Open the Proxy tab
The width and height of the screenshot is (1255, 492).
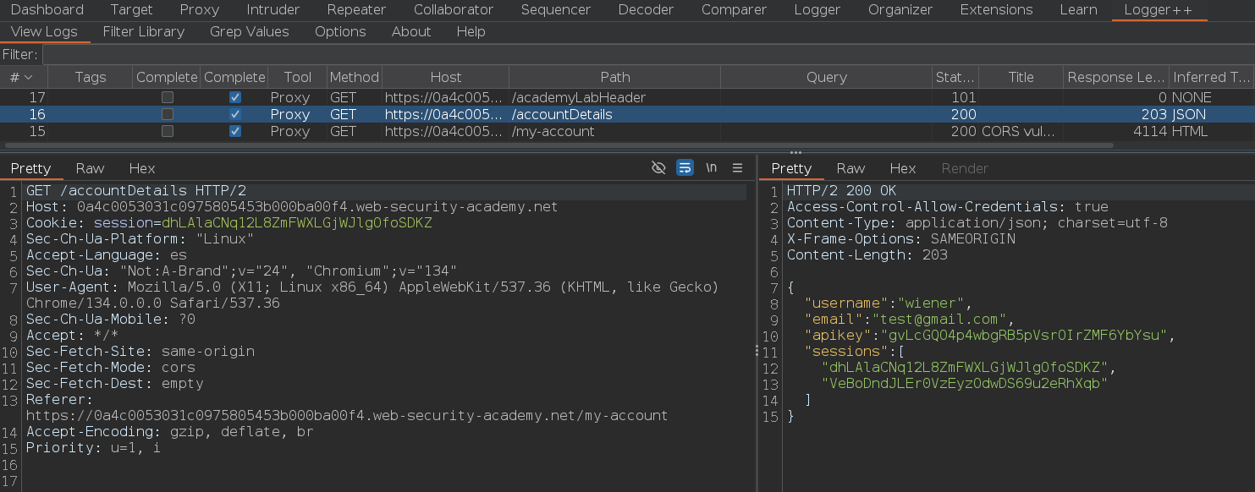point(199,10)
